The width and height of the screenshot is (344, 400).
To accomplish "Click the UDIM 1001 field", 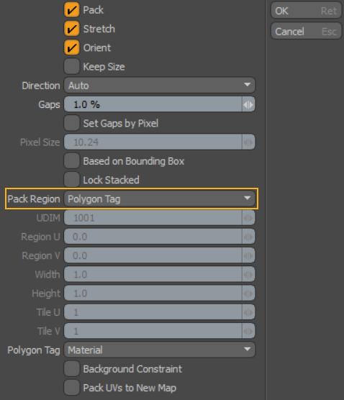I will pos(153,217).
